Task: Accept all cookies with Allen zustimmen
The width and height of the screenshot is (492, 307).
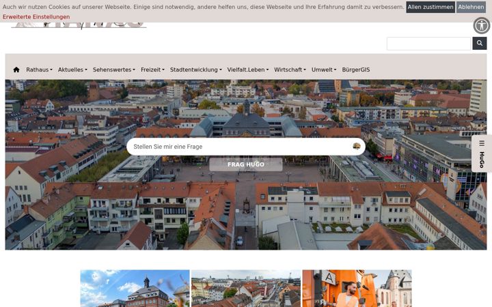Action: [430, 7]
